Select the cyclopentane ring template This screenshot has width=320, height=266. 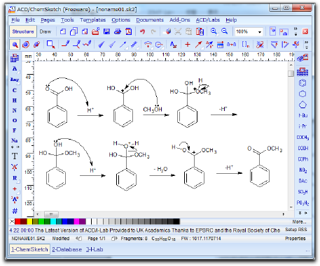tap(302, 105)
